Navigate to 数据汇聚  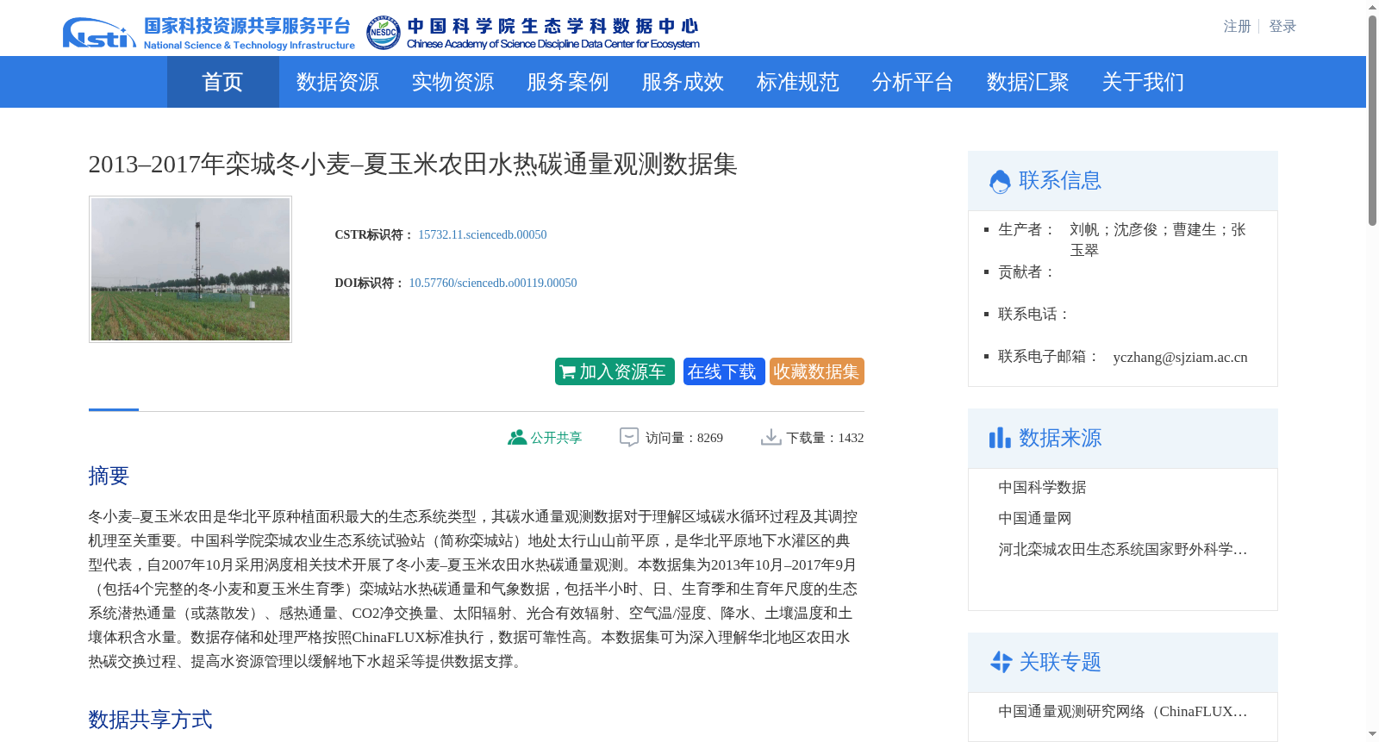1028,82
